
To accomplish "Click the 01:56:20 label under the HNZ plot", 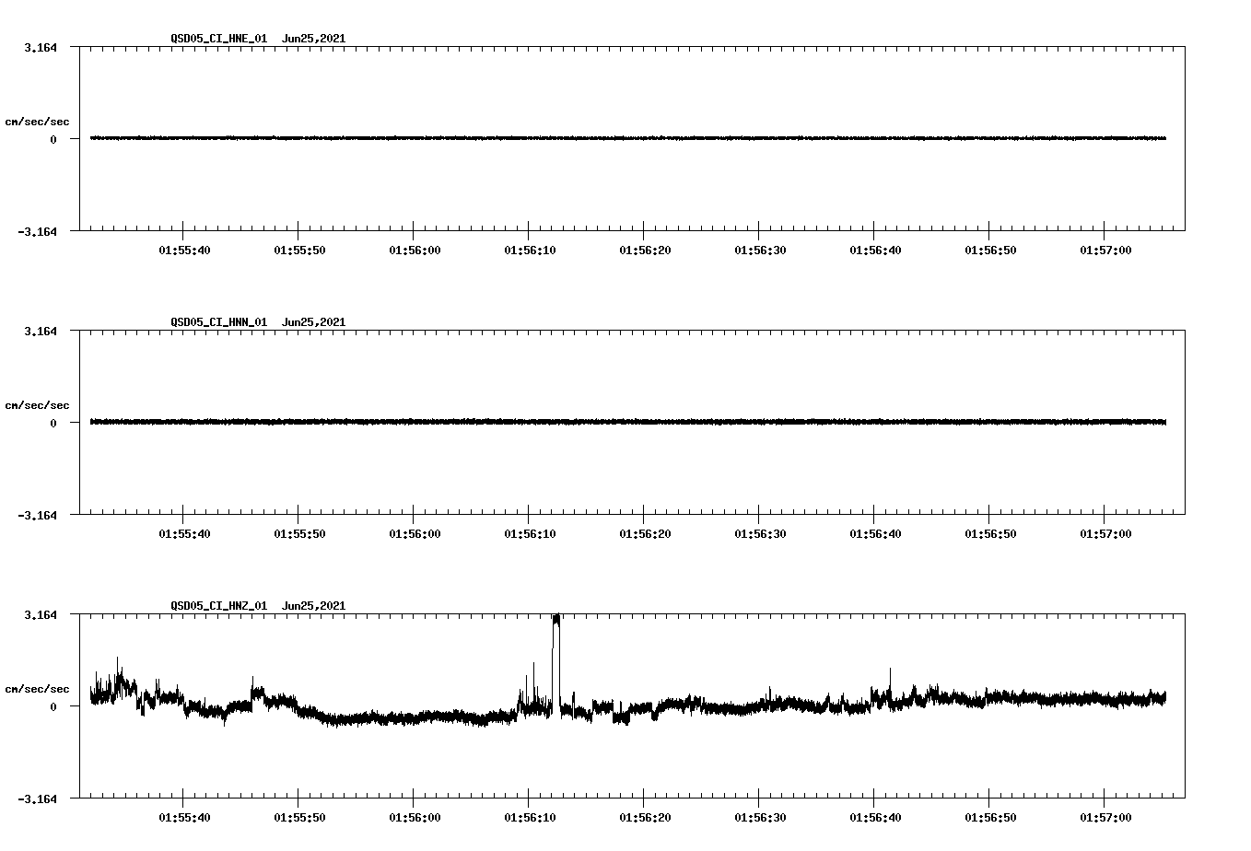I will 644,818.
